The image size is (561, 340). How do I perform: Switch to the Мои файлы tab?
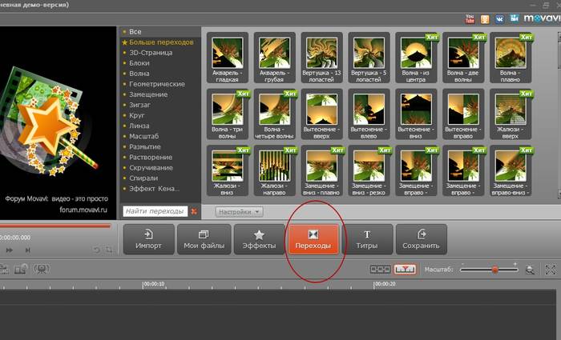coord(203,238)
